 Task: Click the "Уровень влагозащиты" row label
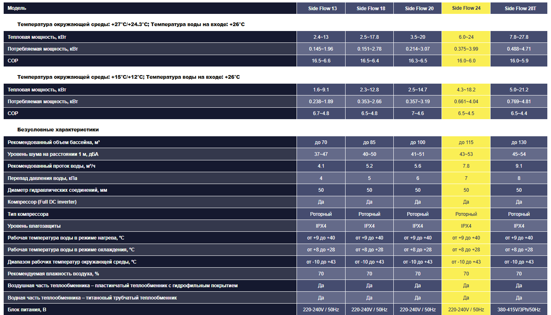tap(34, 226)
